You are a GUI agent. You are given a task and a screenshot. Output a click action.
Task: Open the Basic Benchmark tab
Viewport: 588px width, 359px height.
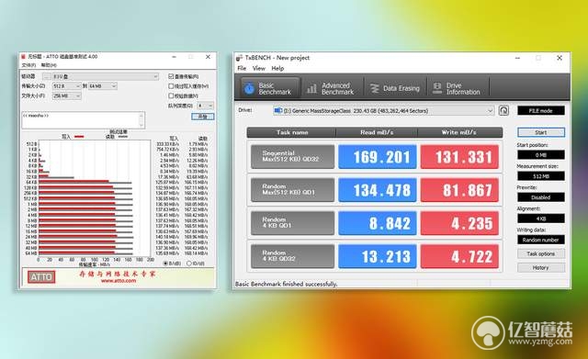(269, 88)
